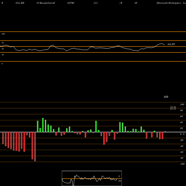186x186 pixels.
Task: Click the tallest red MR histogram bar
Action: coord(35,147)
